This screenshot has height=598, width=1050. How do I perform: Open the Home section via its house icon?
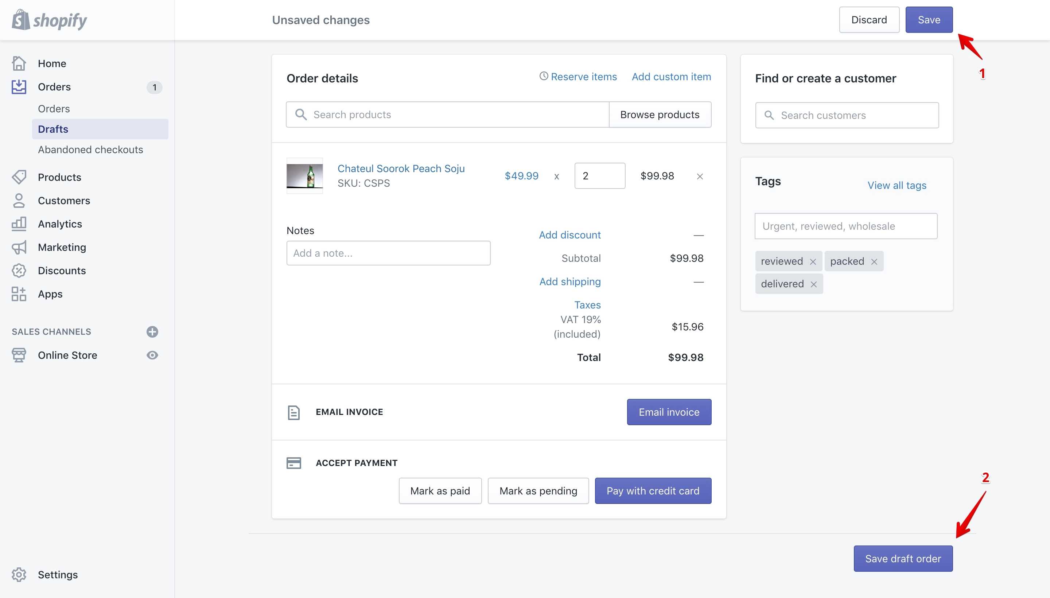pyautogui.click(x=19, y=63)
